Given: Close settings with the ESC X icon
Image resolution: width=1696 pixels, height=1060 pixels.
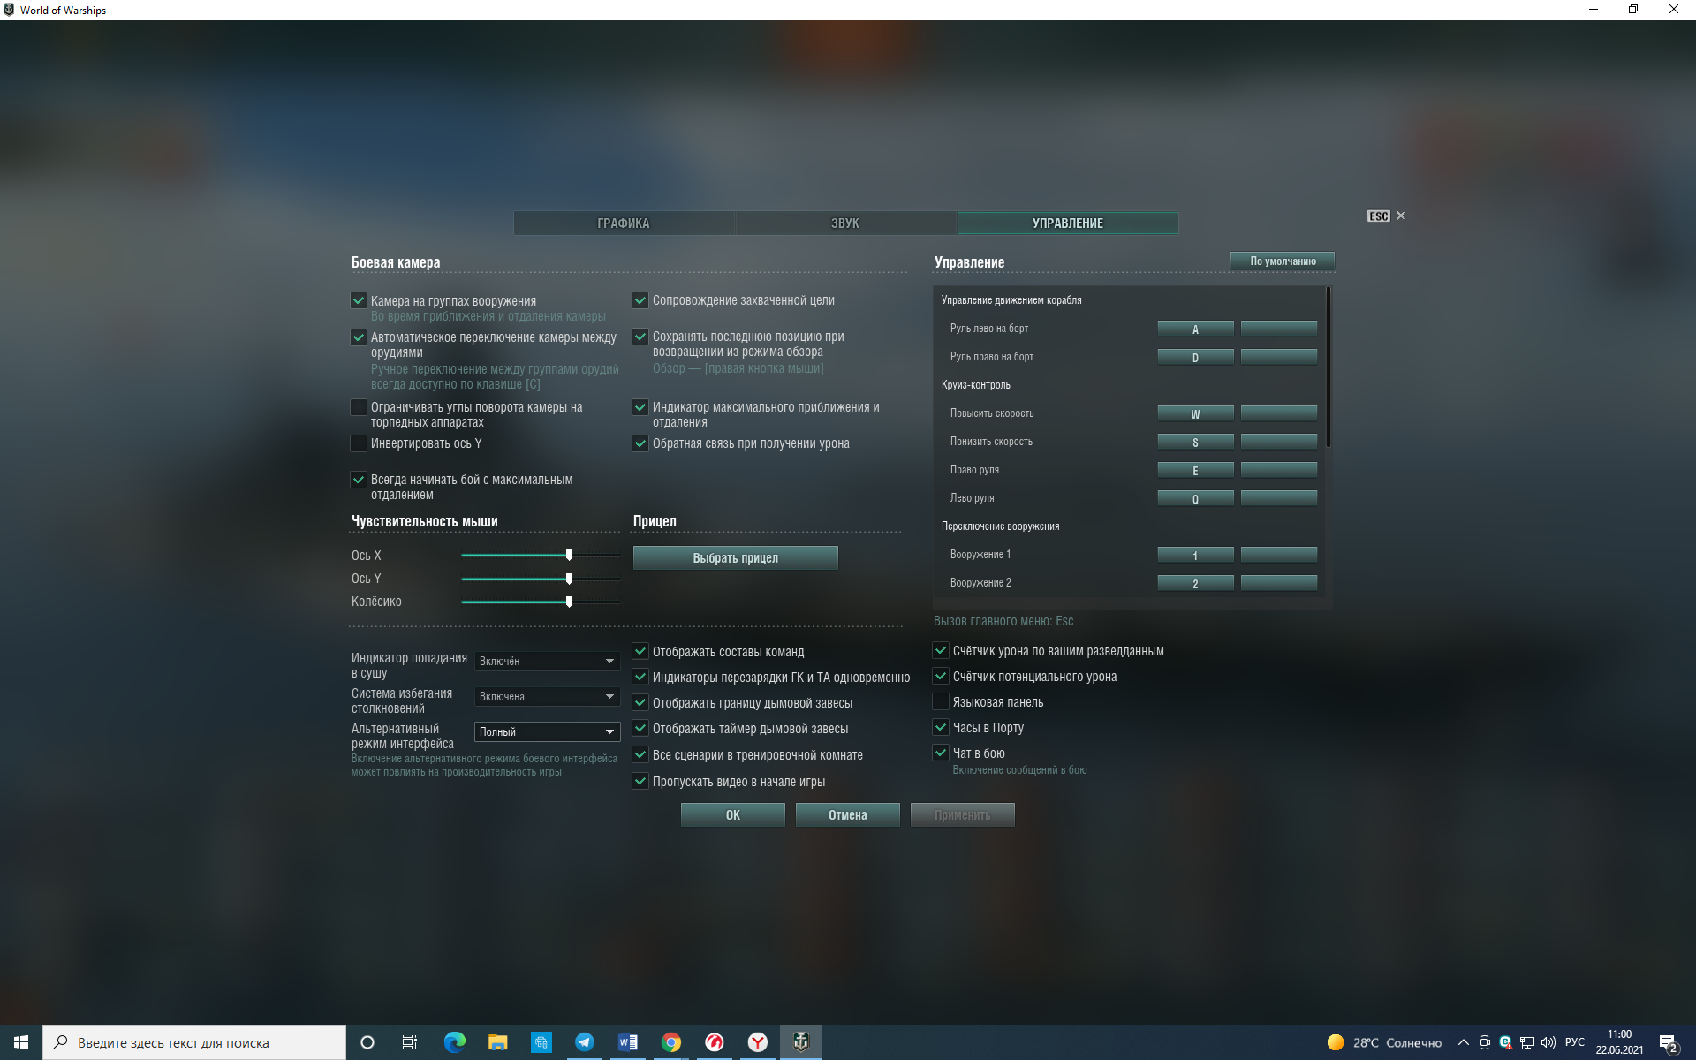Looking at the screenshot, I should pyautogui.click(x=1400, y=216).
